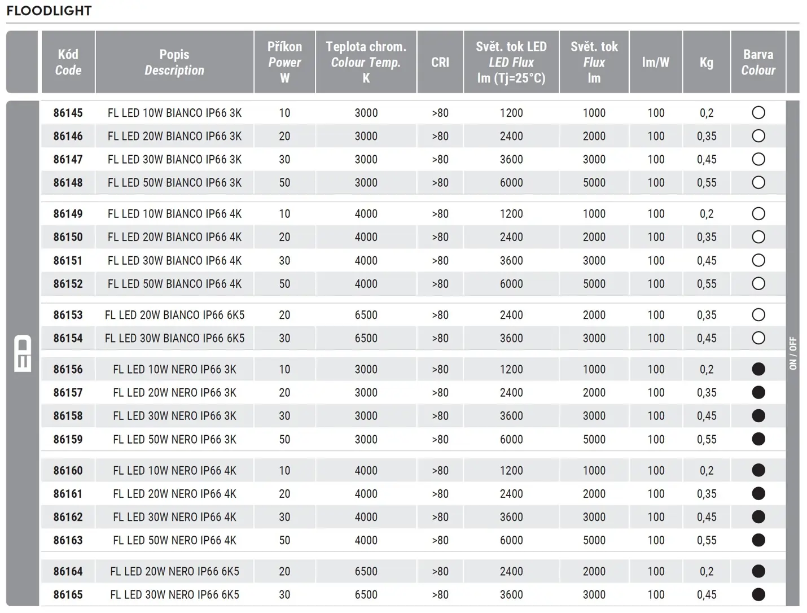Click the black circle icon in row 86163
The height and width of the screenshot is (613, 807).
tap(758, 540)
